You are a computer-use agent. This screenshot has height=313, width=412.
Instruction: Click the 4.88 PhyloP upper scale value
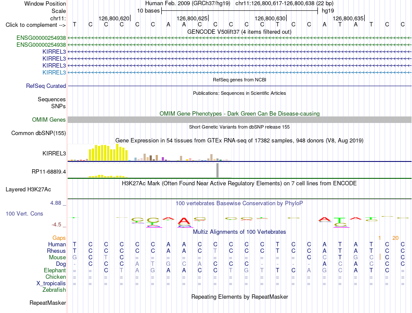point(56,203)
